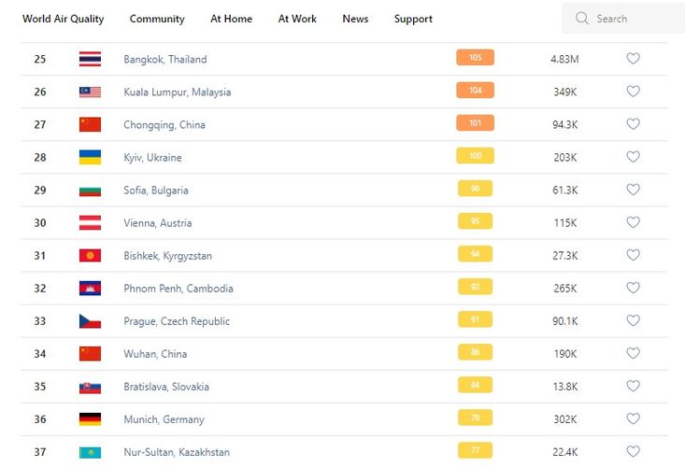Click Chongqing's orange 101 AQI badge
This screenshot has width=685, height=467.
click(x=475, y=123)
